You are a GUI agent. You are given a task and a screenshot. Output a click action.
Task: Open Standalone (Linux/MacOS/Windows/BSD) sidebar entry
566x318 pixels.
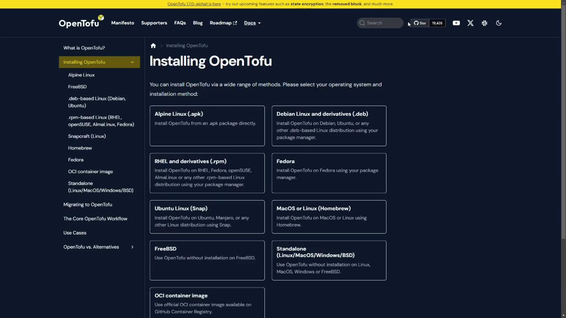(x=100, y=187)
